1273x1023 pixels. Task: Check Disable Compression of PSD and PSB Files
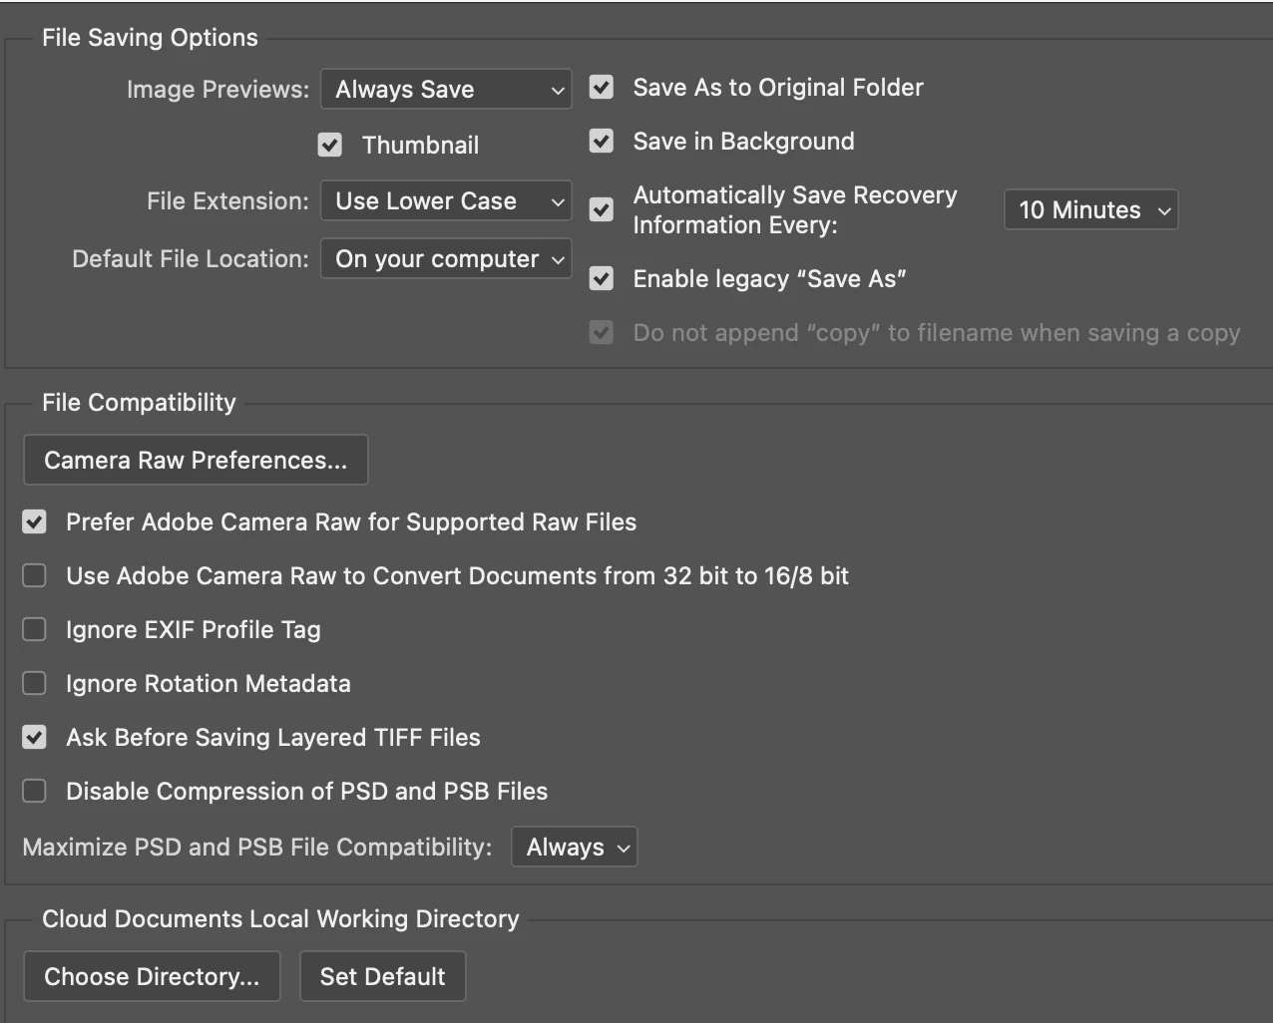(x=35, y=792)
